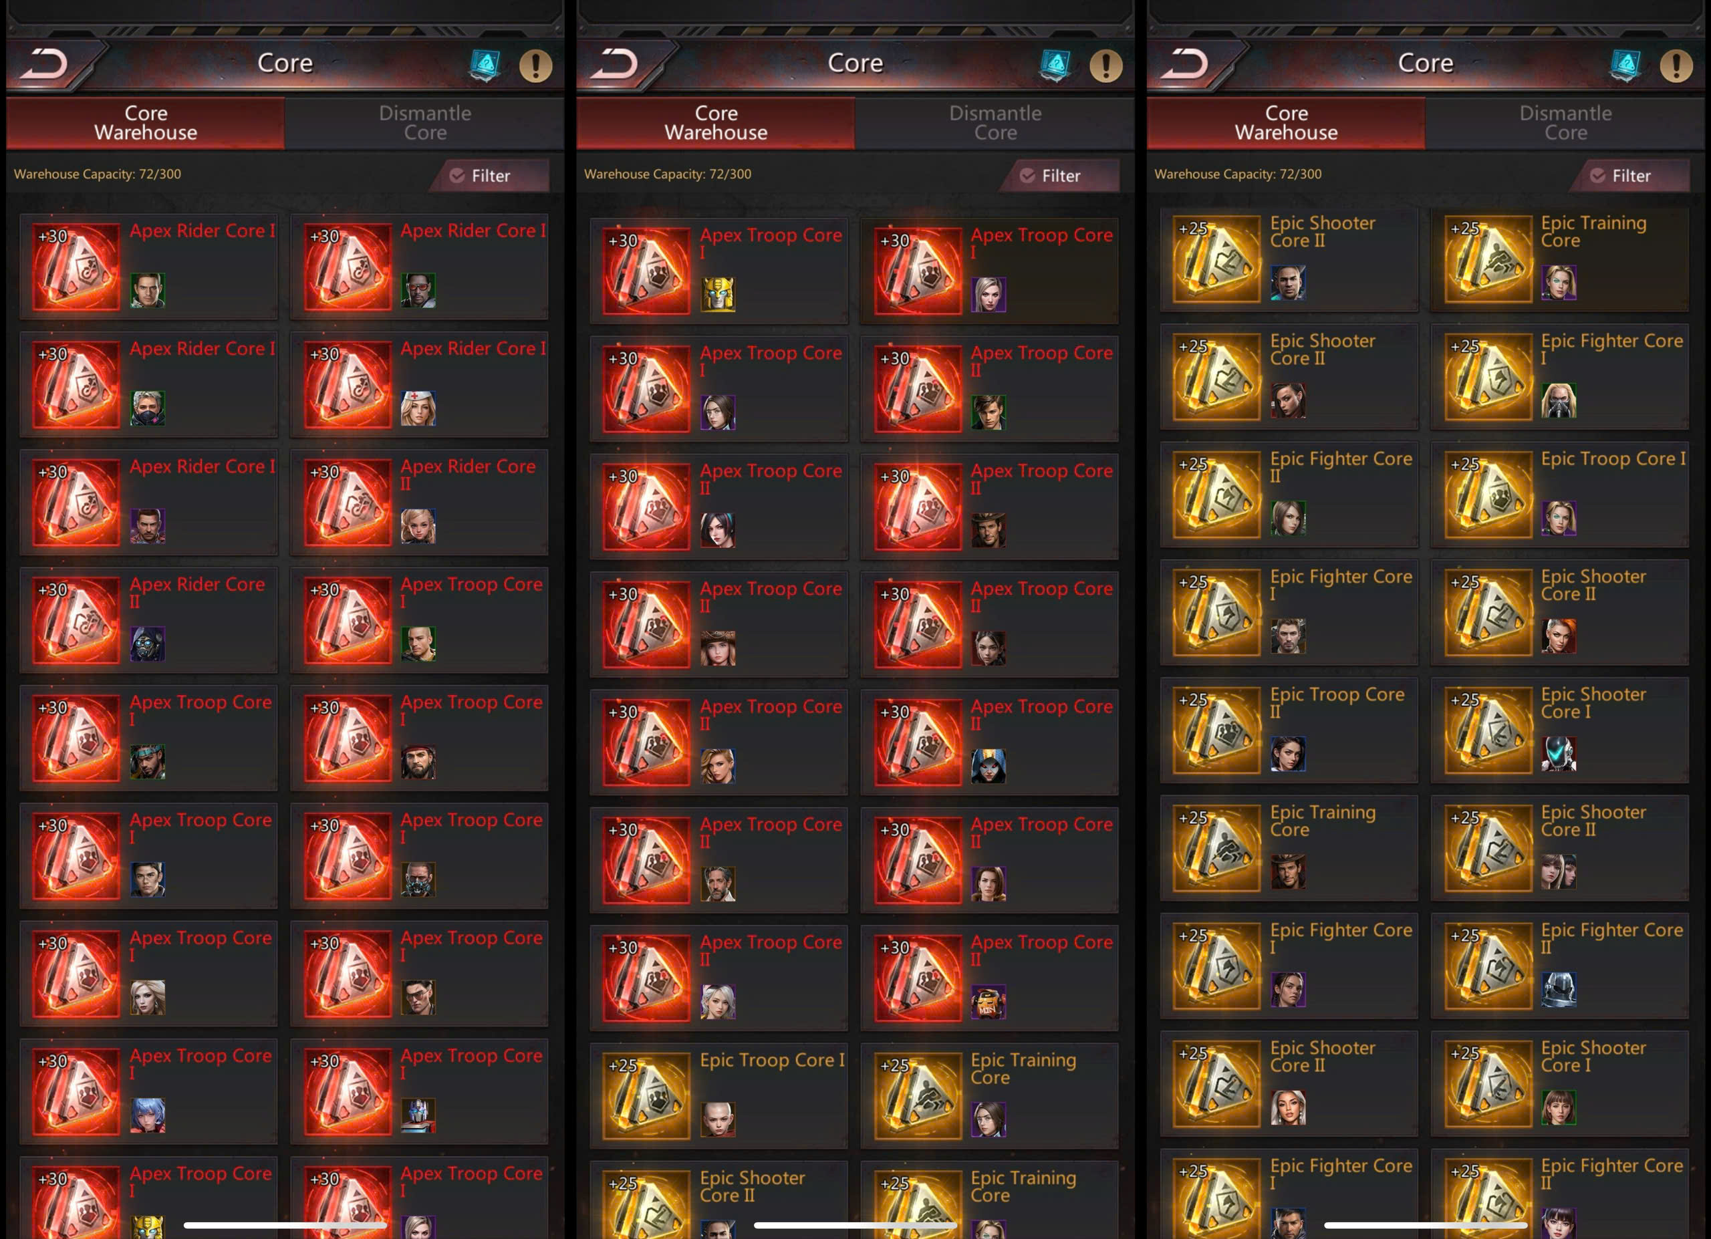Click the blue core chip icon in right screen
1711x1239 pixels.
pos(1625,65)
